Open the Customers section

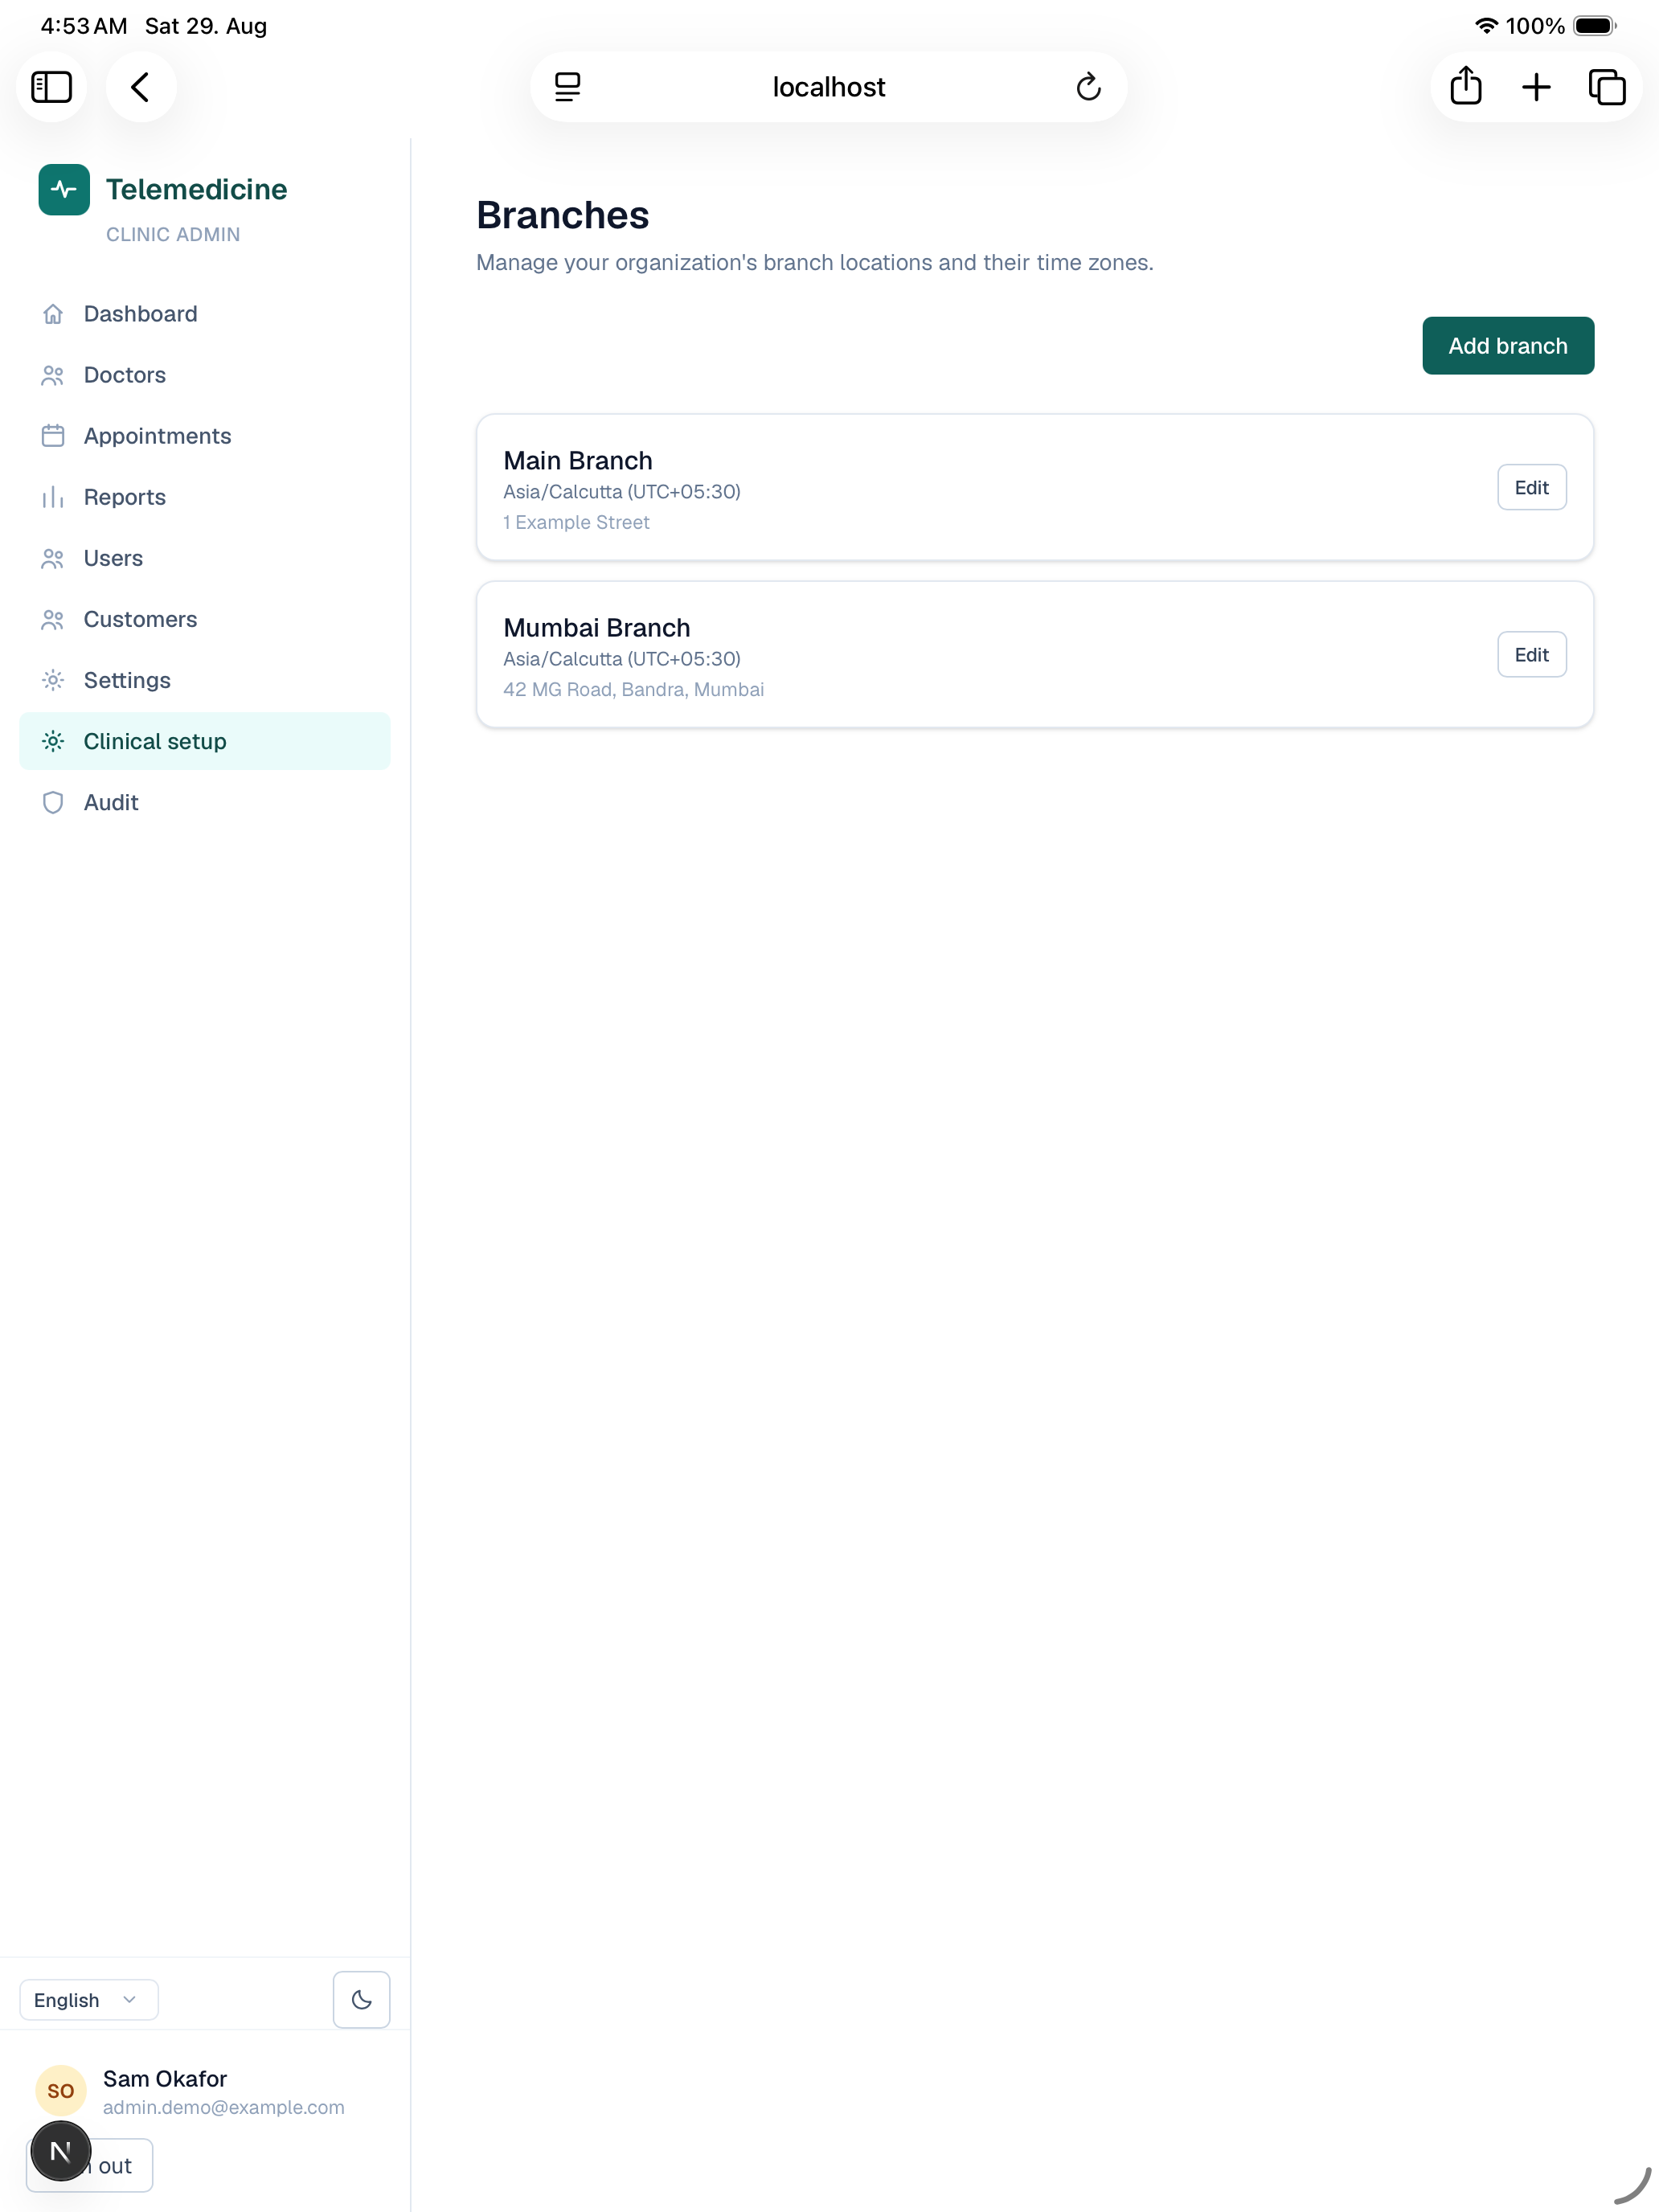coord(204,619)
